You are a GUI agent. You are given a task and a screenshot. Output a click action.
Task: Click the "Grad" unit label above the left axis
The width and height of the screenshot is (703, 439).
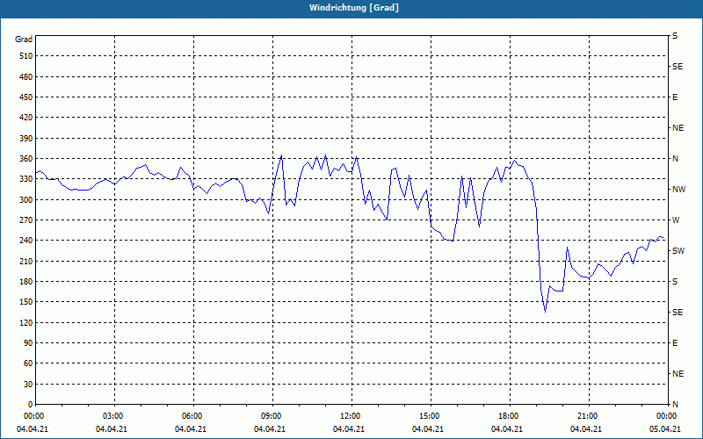[x=24, y=40]
